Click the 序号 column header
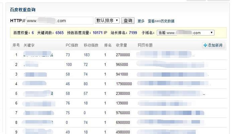This screenshot has height=134, width=234. 16,45
